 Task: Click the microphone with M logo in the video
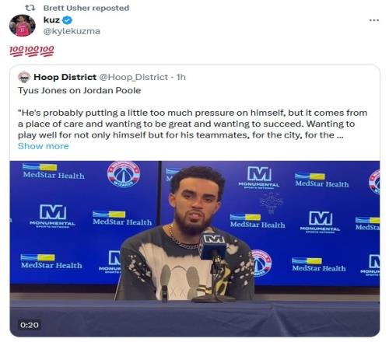click(213, 245)
